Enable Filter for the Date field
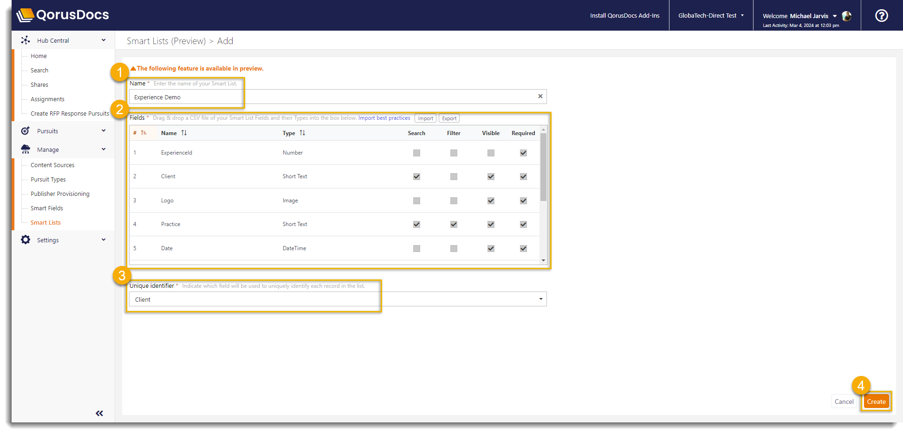903x434 pixels. click(x=454, y=248)
